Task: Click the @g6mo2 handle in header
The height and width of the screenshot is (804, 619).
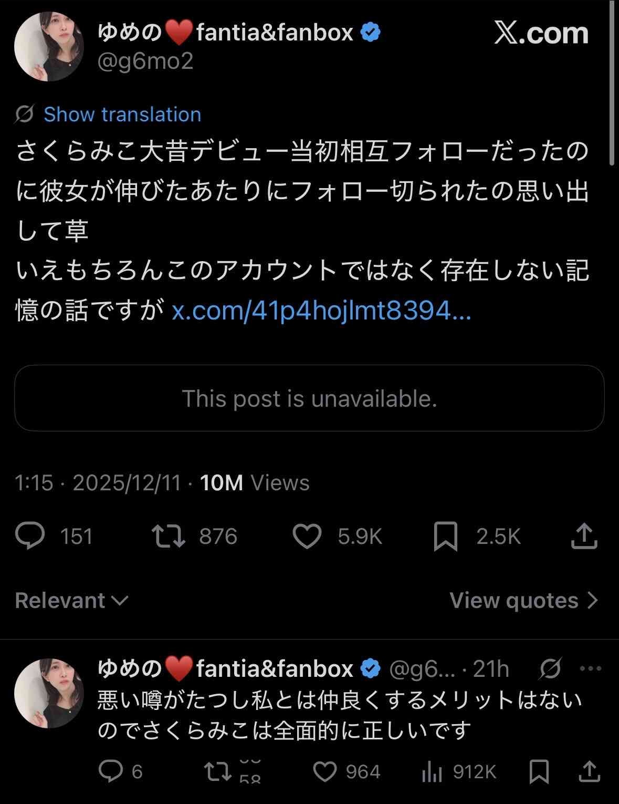Action: [x=145, y=61]
